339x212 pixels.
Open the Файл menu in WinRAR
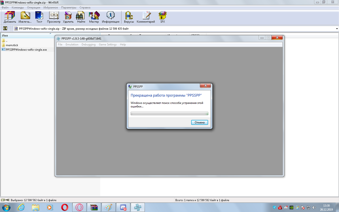pyautogui.click(x=5, y=7)
